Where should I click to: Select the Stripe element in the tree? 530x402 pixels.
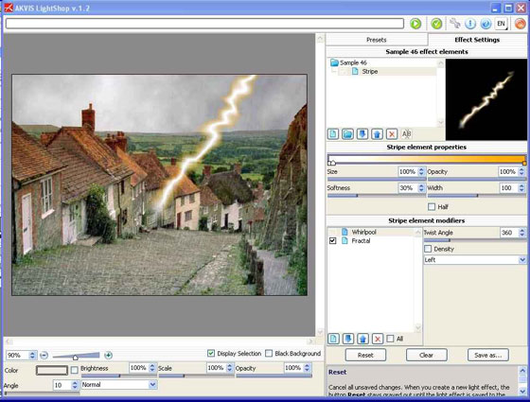369,72
